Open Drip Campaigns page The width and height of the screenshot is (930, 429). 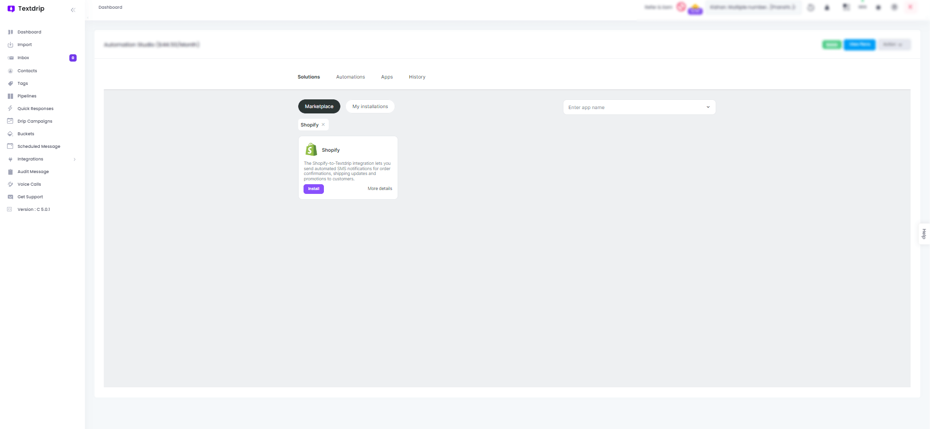click(x=35, y=121)
